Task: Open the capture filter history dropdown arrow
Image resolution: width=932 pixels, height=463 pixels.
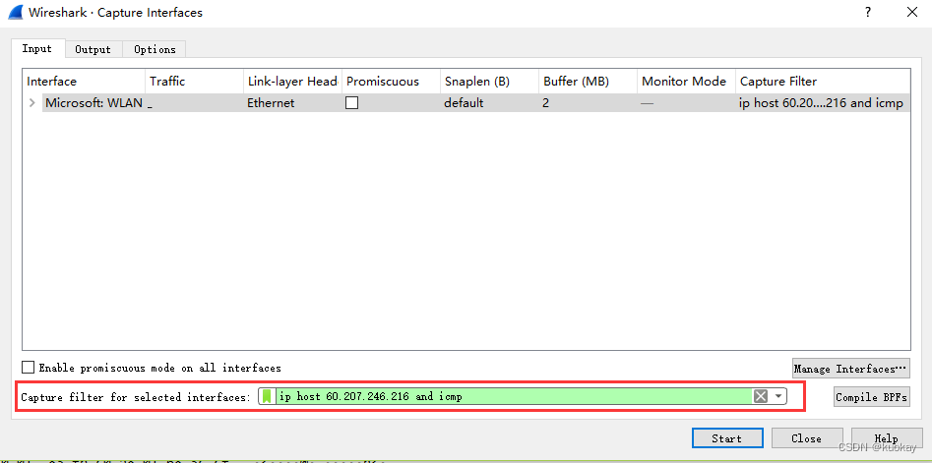Action: (x=778, y=396)
